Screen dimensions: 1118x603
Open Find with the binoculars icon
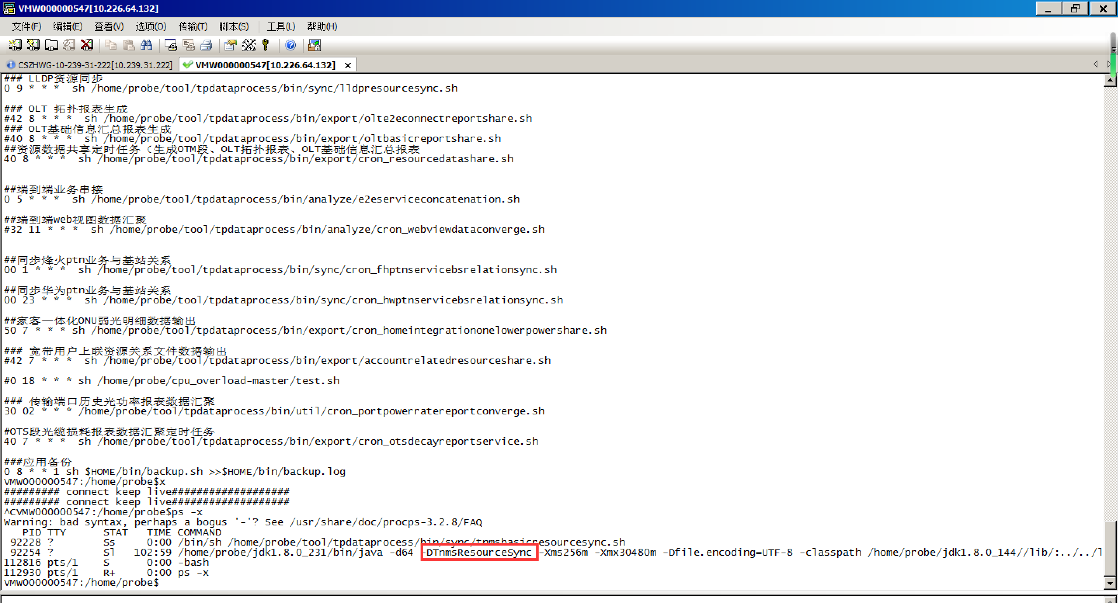click(x=147, y=45)
